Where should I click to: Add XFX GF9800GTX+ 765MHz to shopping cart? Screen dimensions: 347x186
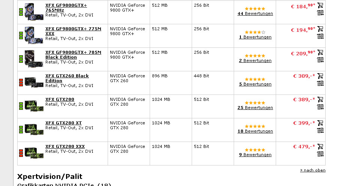(x=320, y=5)
